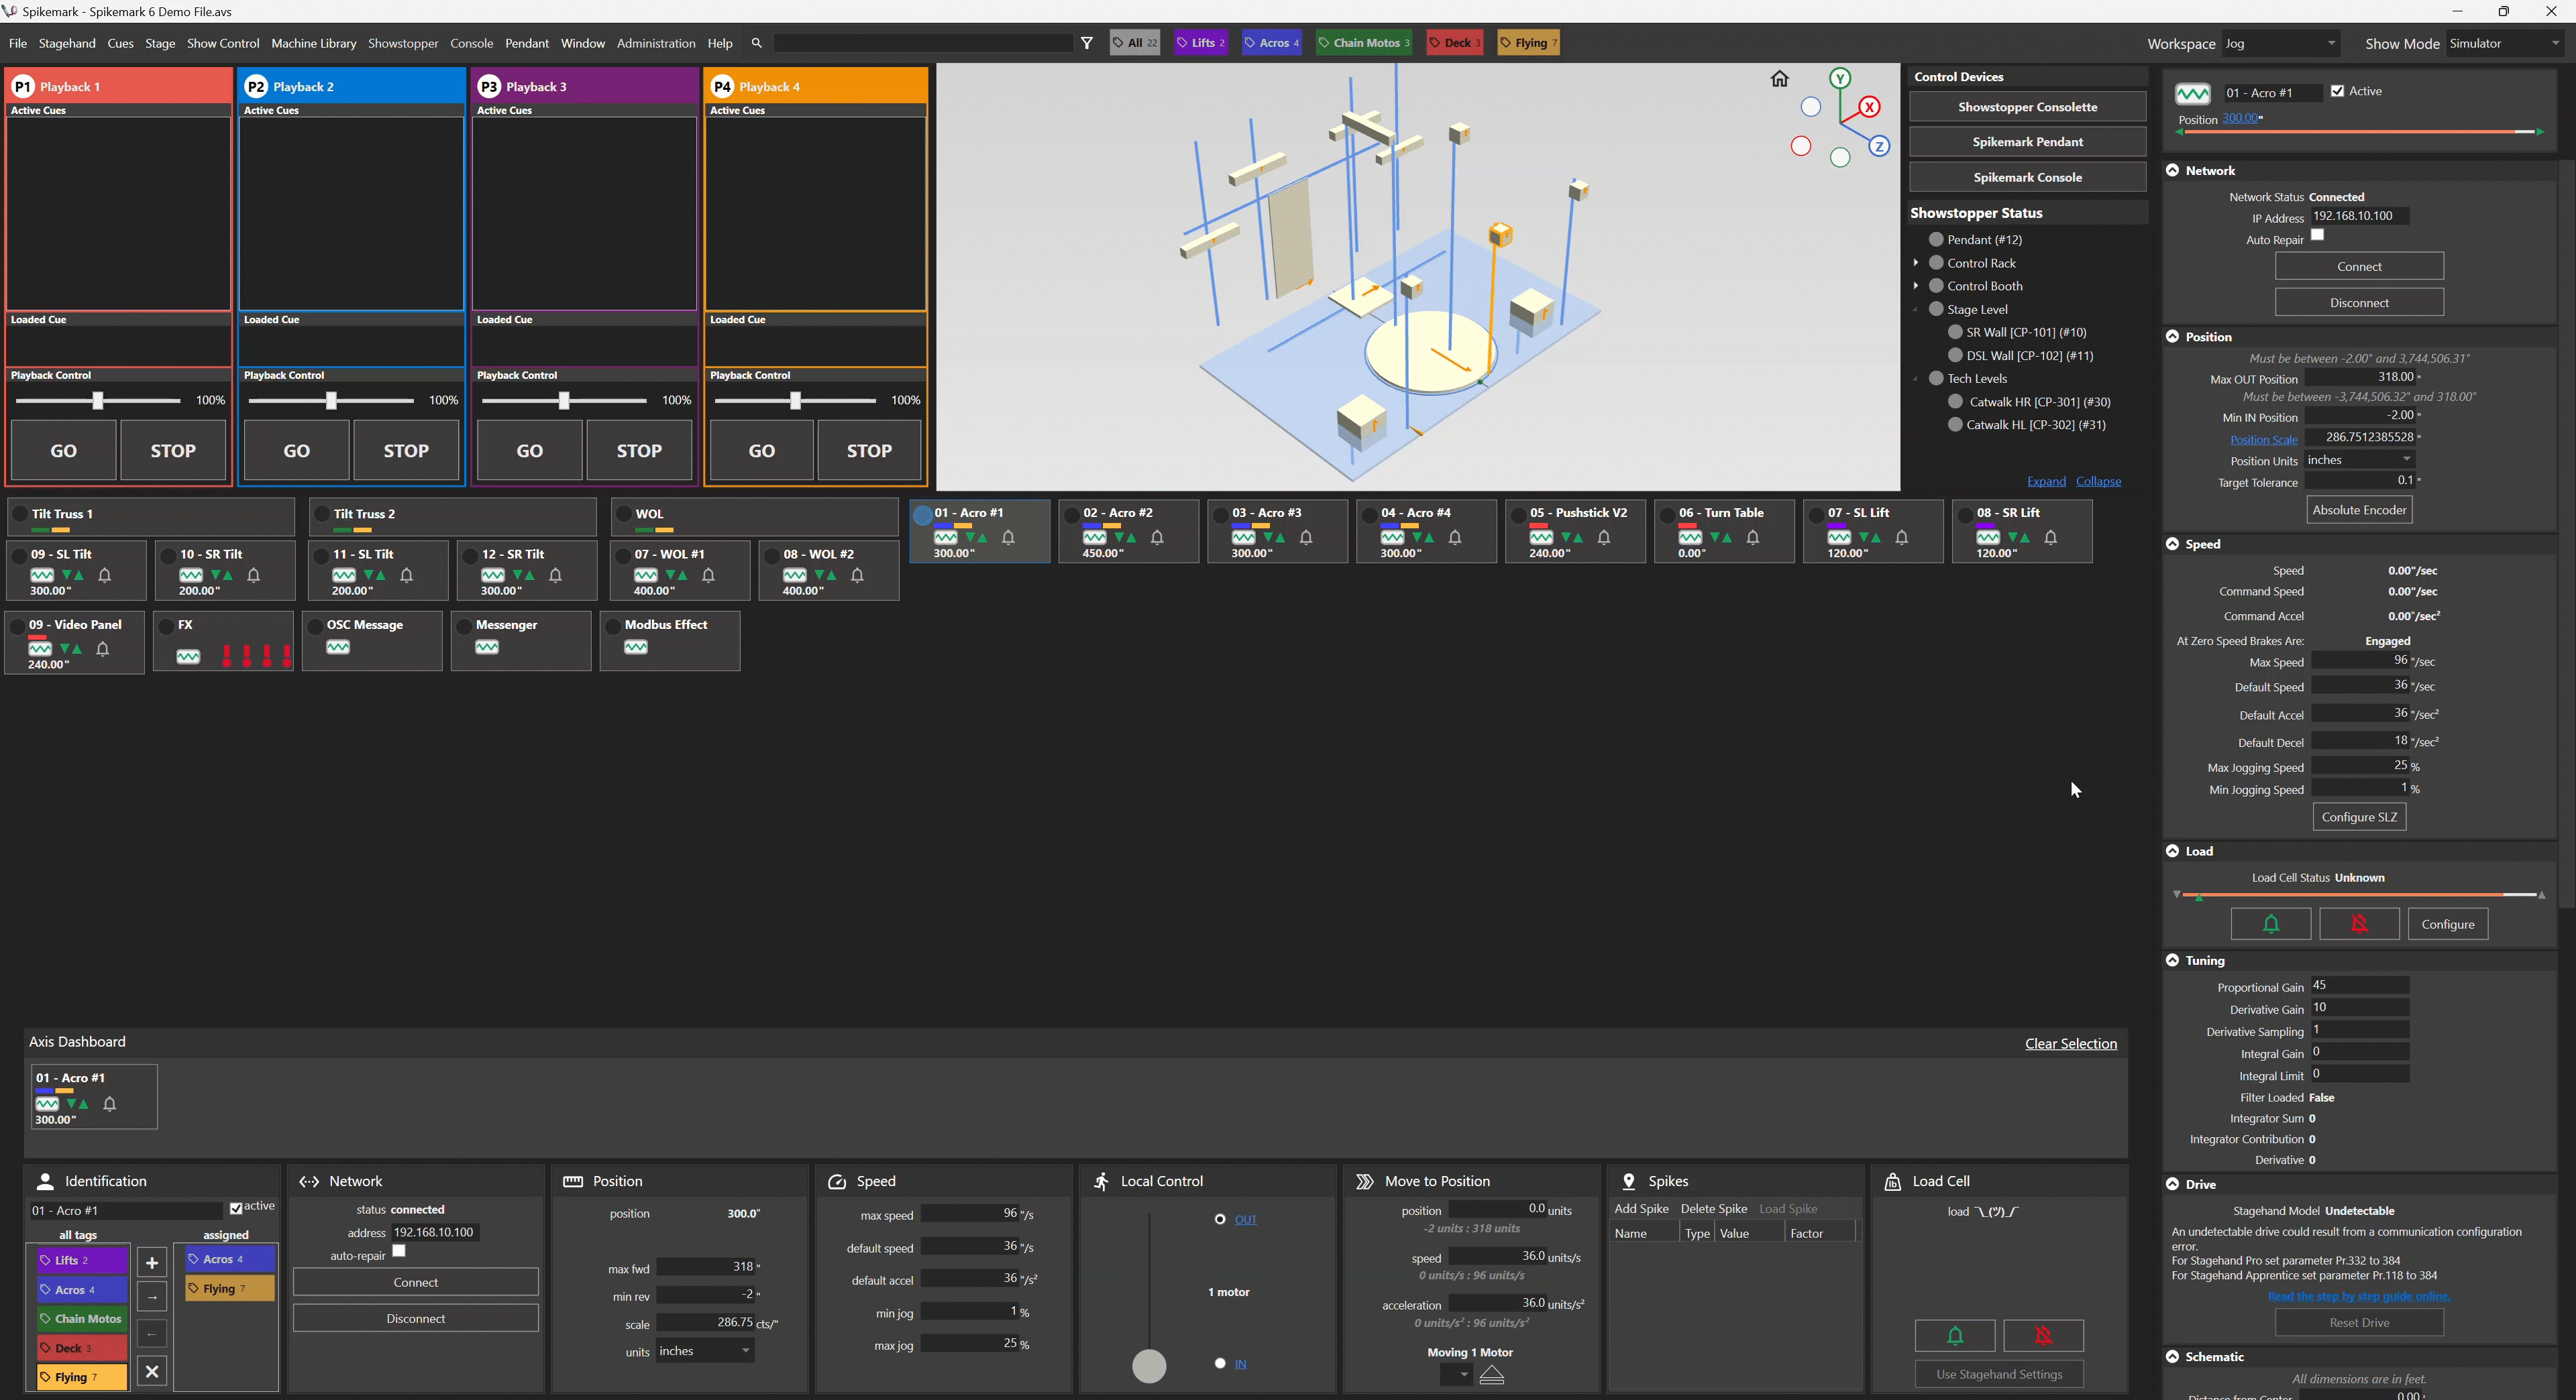Enable Auto Repair in the Network panel
The height and width of the screenshot is (1400, 2576).
coord(2317,237)
